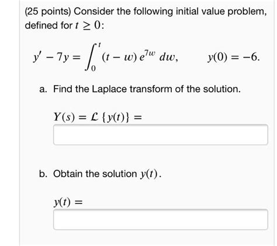
Task: Click the script L Laplace operator symbol
Action: tap(95, 117)
